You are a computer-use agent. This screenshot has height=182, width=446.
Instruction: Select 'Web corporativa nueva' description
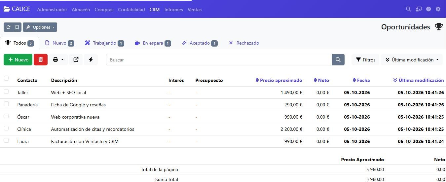75,117
